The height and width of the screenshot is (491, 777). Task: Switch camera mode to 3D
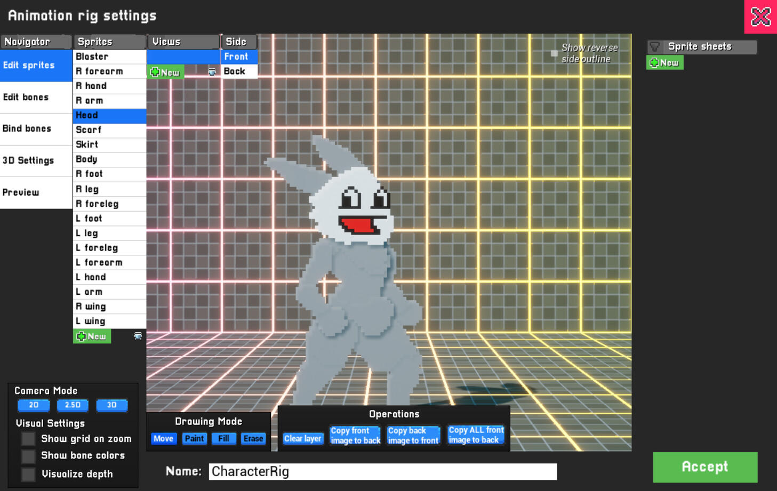point(111,405)
